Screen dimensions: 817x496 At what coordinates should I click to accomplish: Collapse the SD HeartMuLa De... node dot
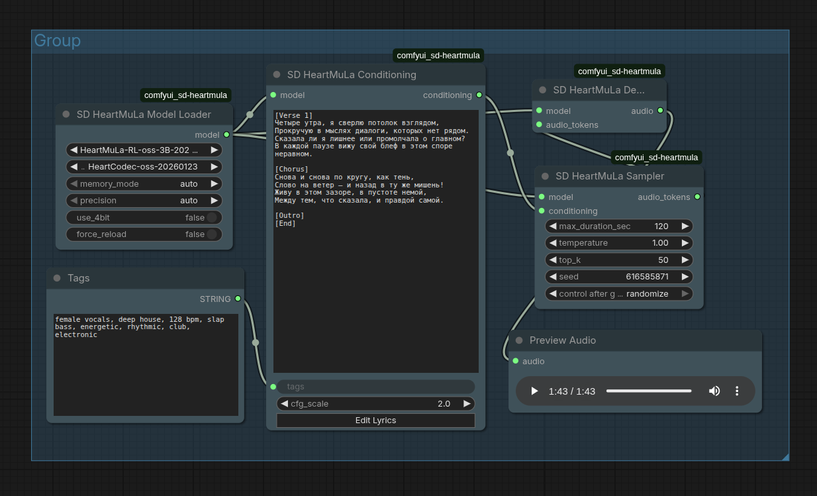tap(543, 90)
